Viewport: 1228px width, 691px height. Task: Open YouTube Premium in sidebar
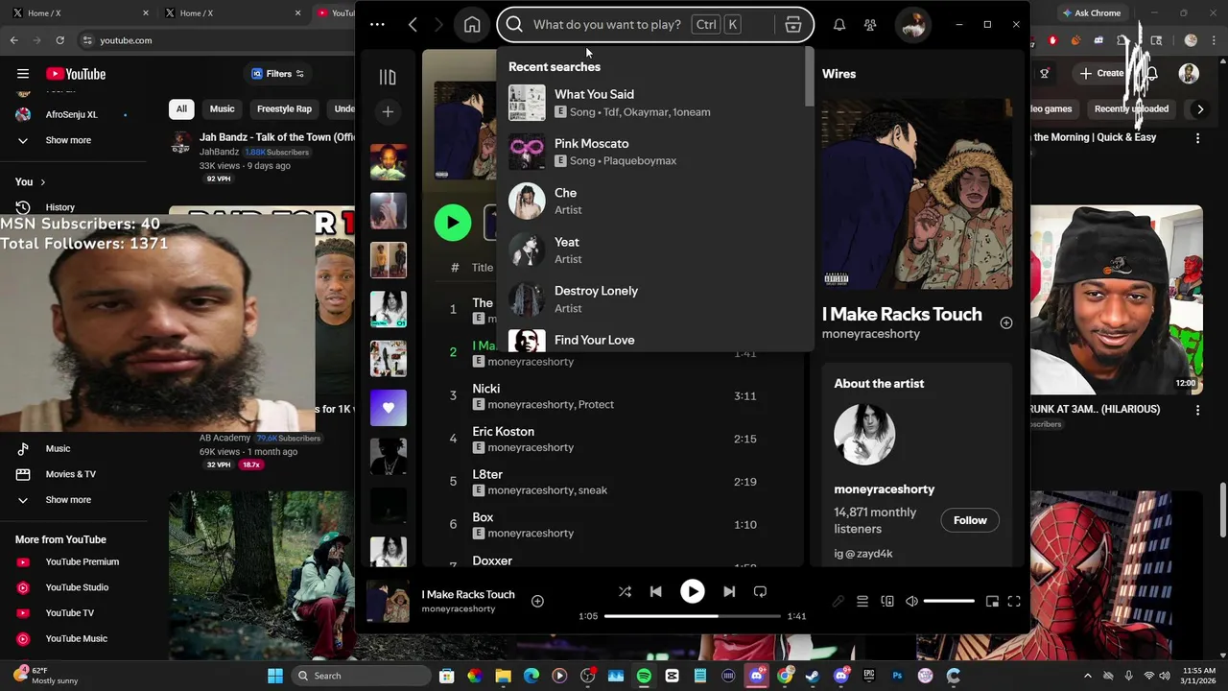click(x=83, y=562)
